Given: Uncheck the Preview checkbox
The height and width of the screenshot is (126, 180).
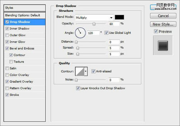Looking at the screenshot, I should pos(156,31).
